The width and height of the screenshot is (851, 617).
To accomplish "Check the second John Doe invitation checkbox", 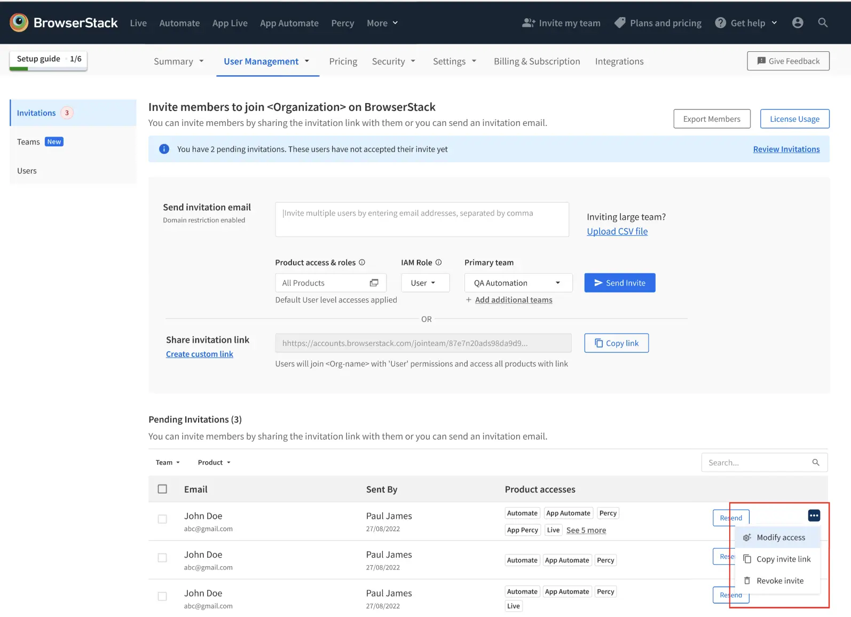I will pyautogui.click(x=162, y=557).
